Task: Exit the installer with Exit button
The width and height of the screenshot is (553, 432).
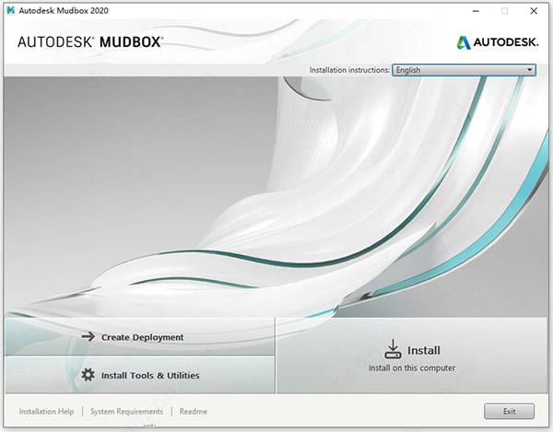Action: [509, 411]
